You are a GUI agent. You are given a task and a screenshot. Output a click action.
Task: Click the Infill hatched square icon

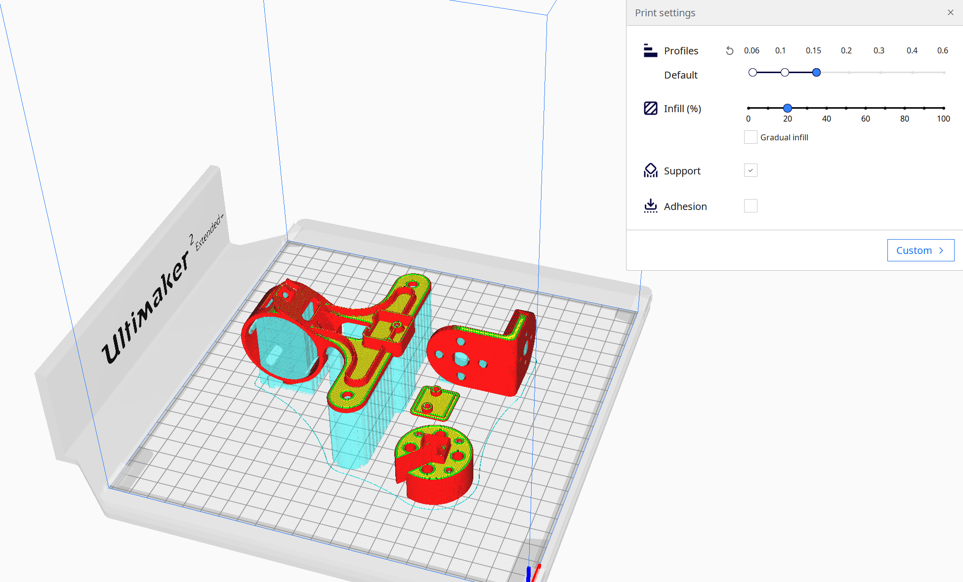click(x=650, y=108)
